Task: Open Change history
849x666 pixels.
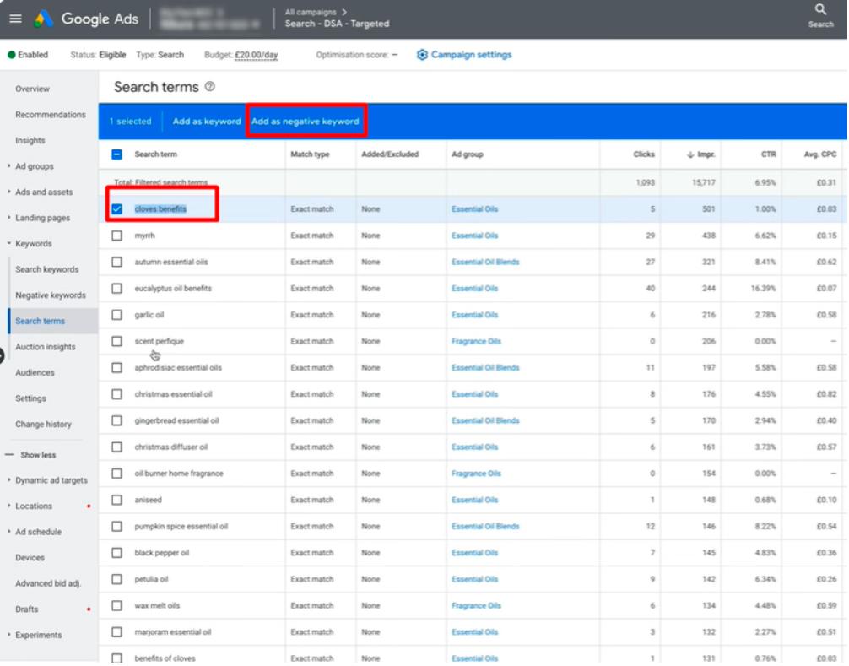Action: (x=43, y=425)
